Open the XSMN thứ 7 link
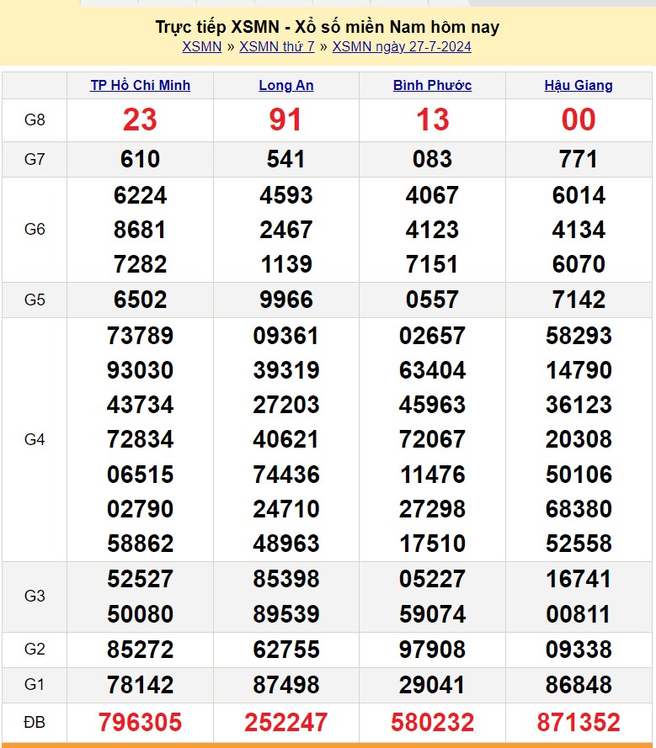The height and width of the screenshot is (748, 656). point(276,46)
